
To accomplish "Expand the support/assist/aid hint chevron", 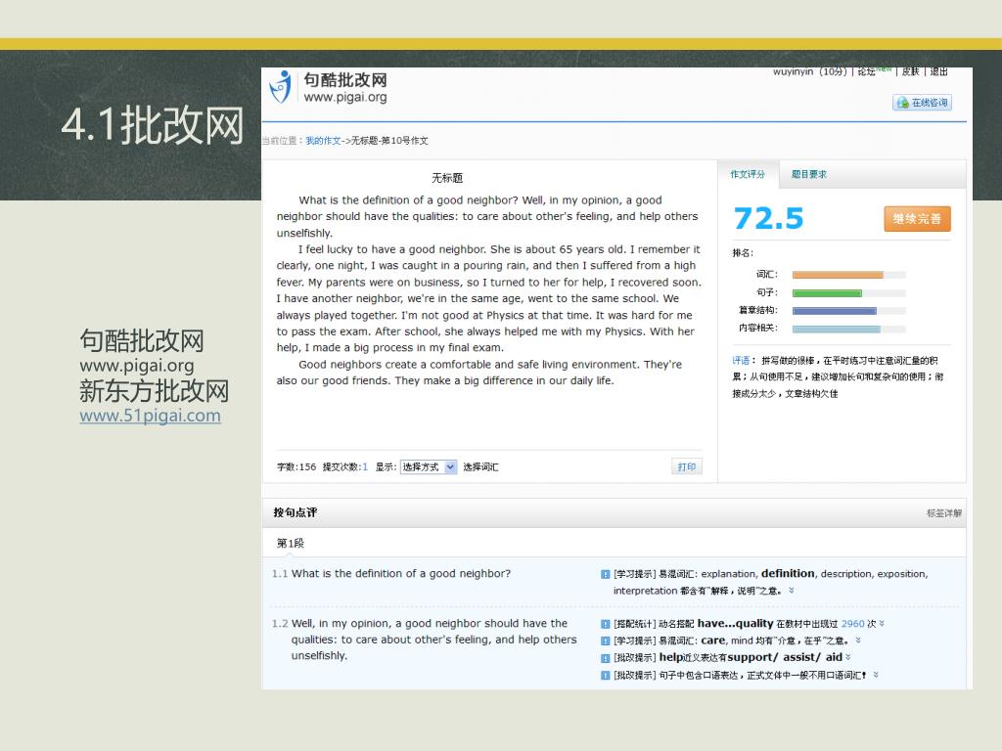I will 848,657.
